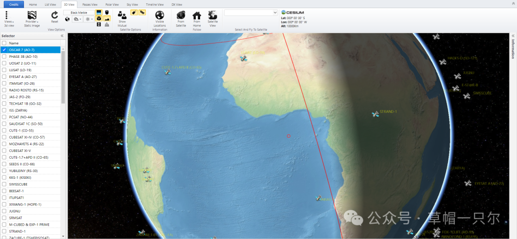The image size is (517, 239).
Task: Check the SWISSCUBE checkbox in the list
Action: (4, 184)
